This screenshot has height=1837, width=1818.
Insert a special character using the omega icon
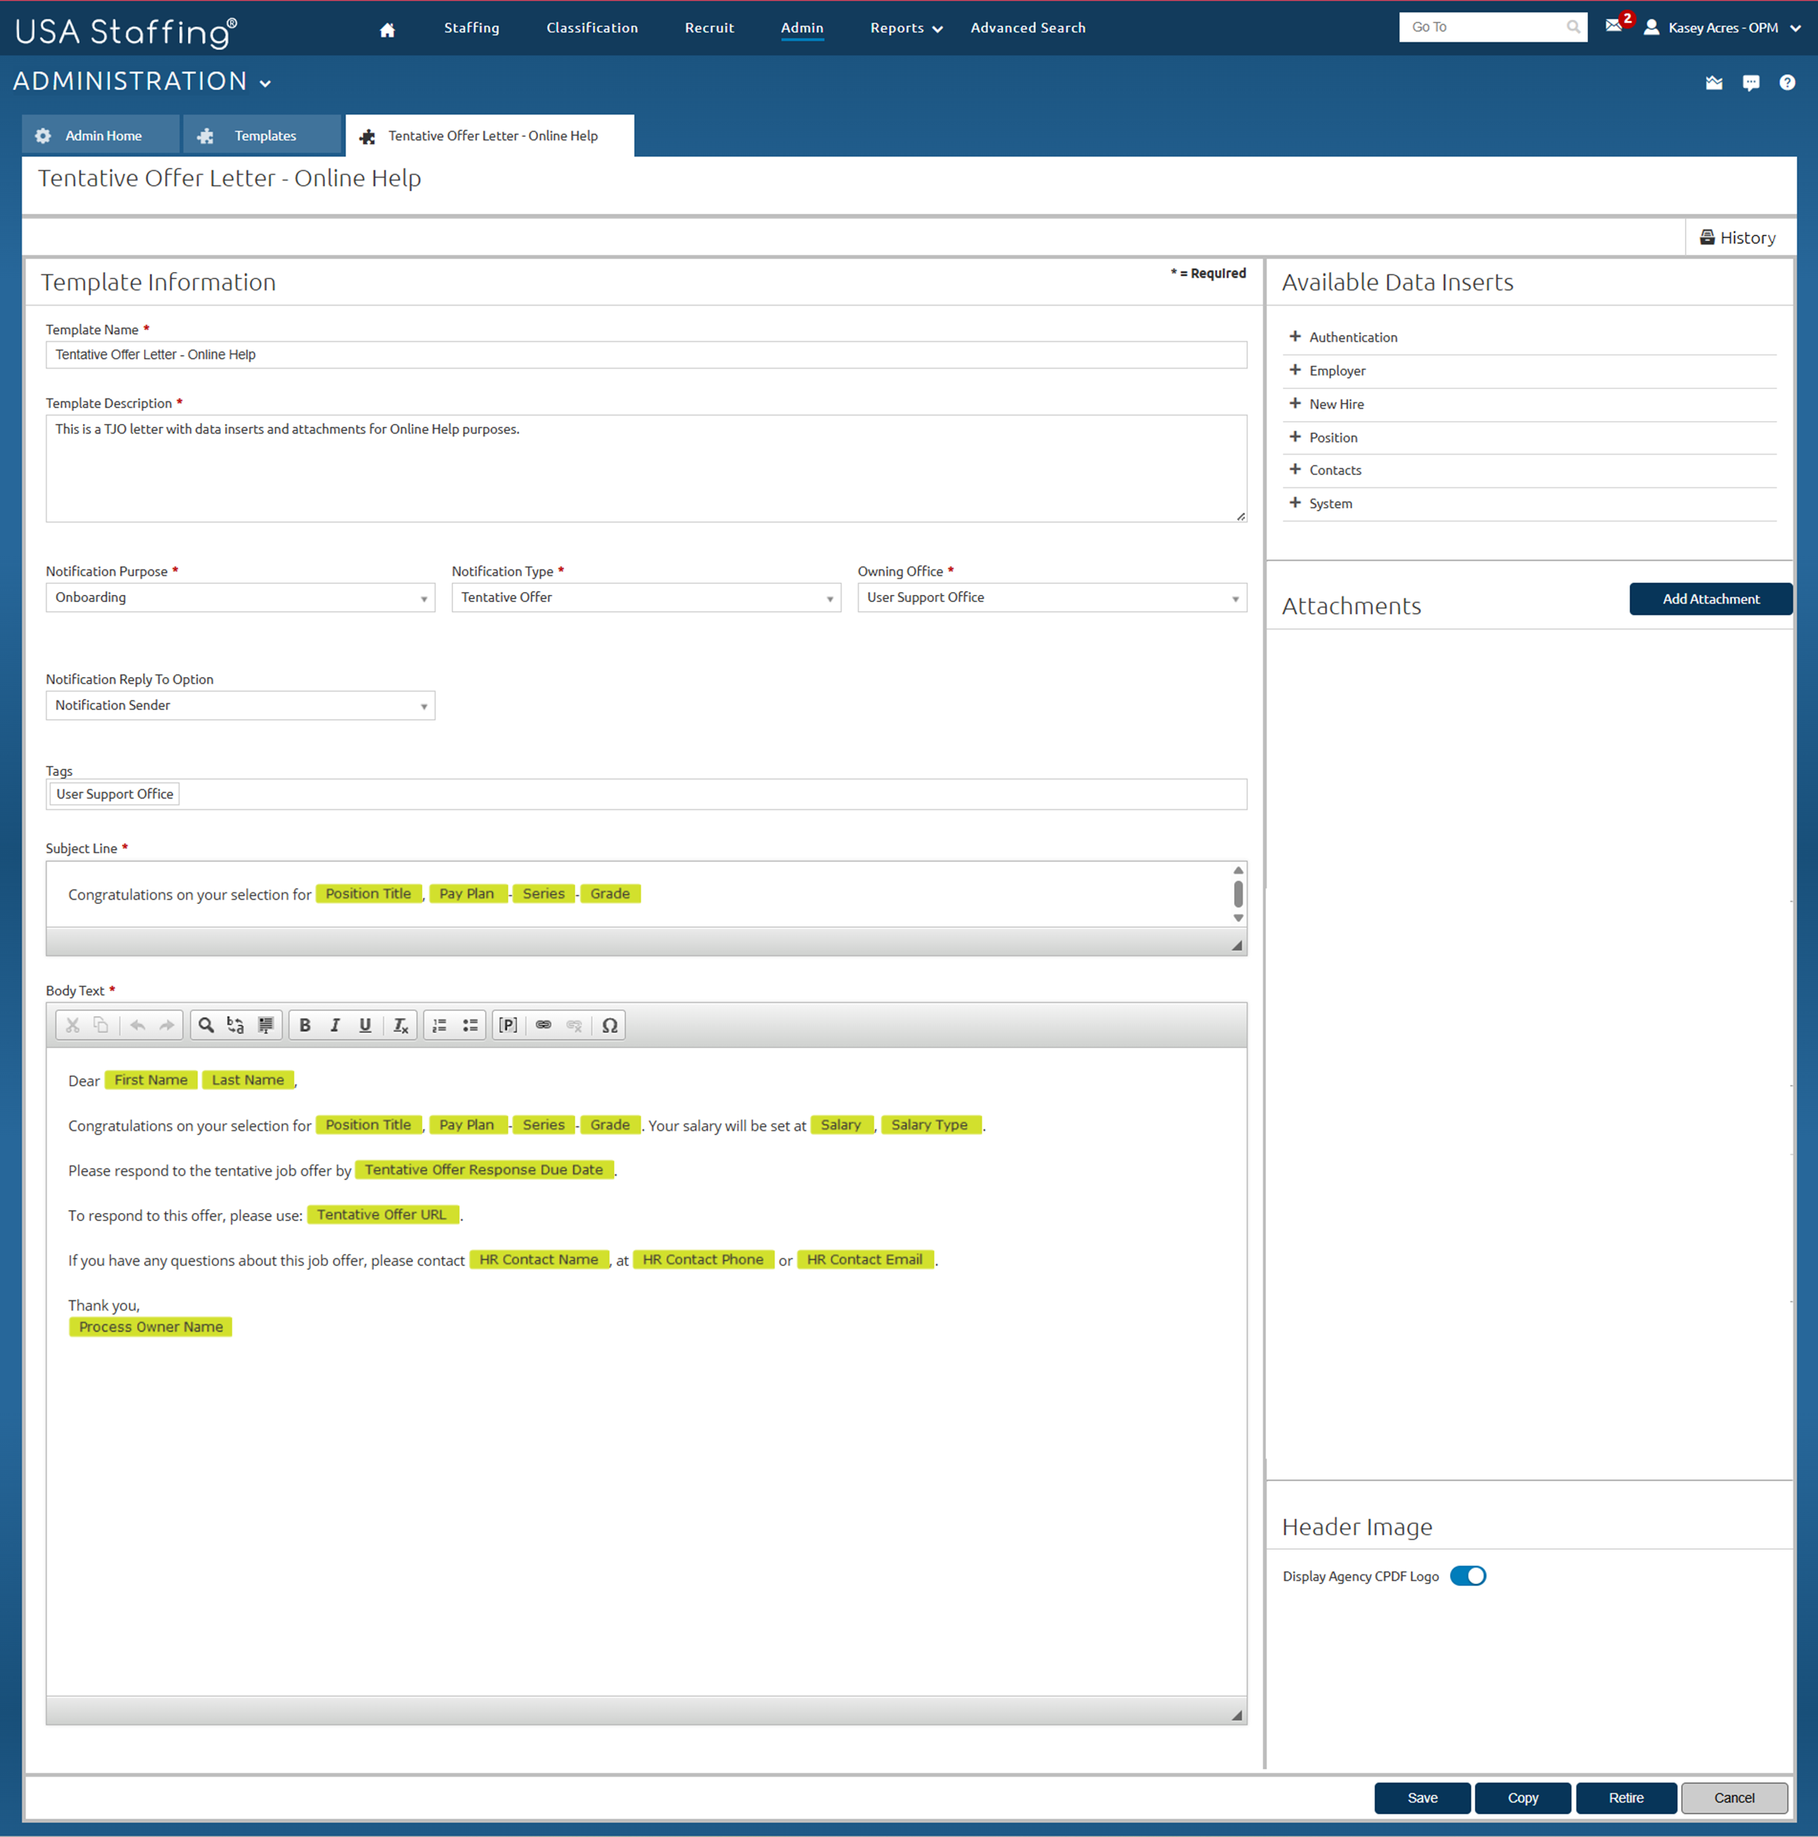[x=609, y=1025]
